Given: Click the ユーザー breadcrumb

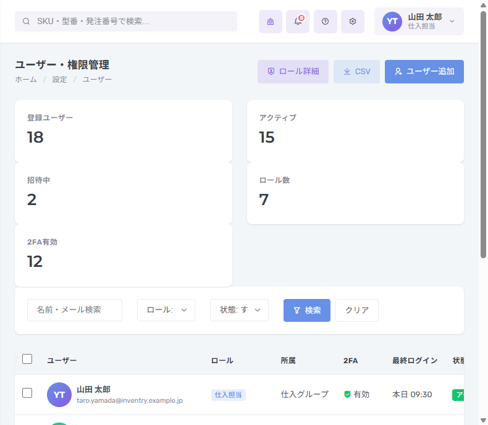Looking at the screenshot, I should pyautogui.click(x=97, y=80).
